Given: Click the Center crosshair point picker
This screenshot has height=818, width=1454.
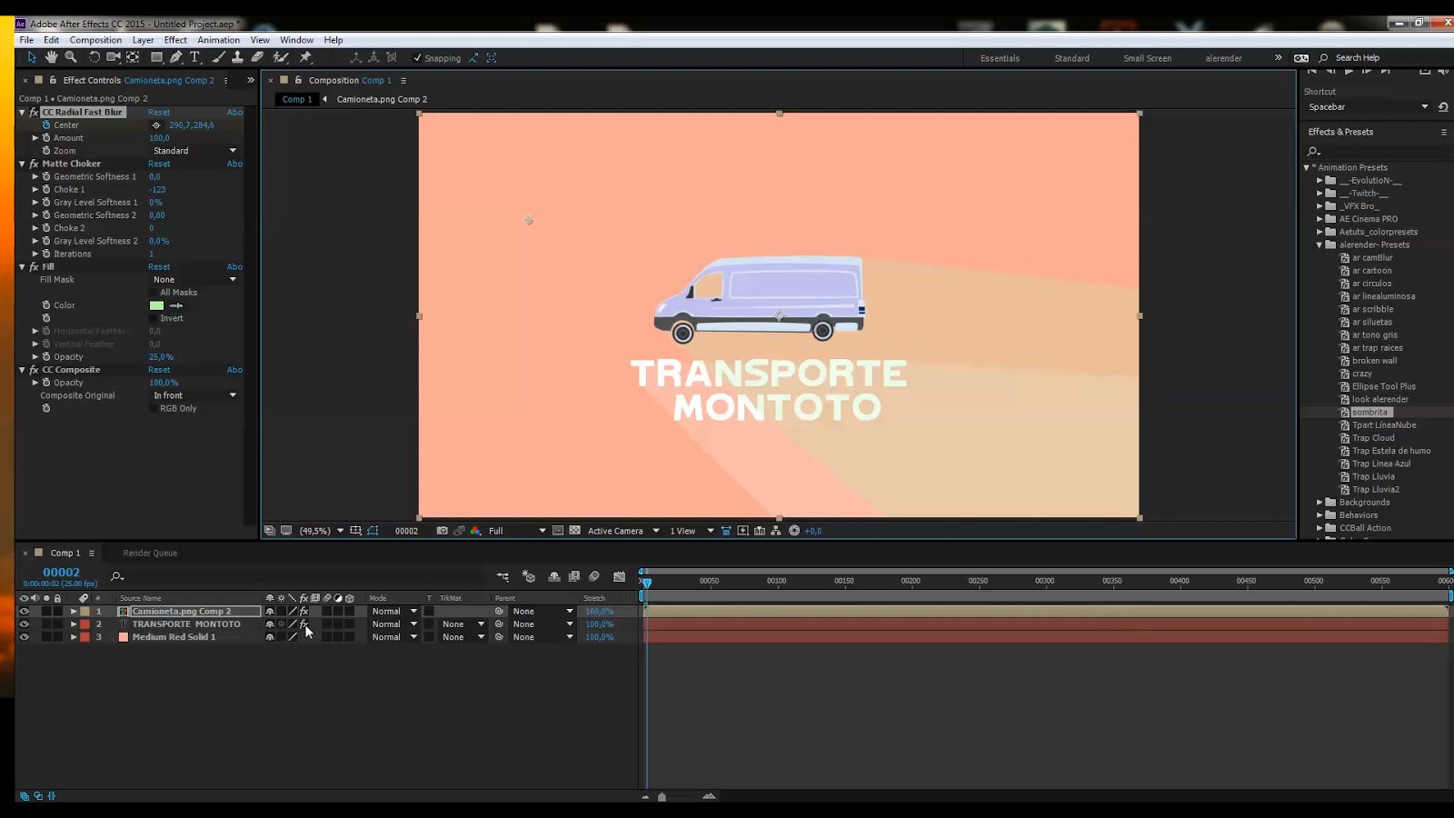Looking at the screenshot, I should [156, 125].
